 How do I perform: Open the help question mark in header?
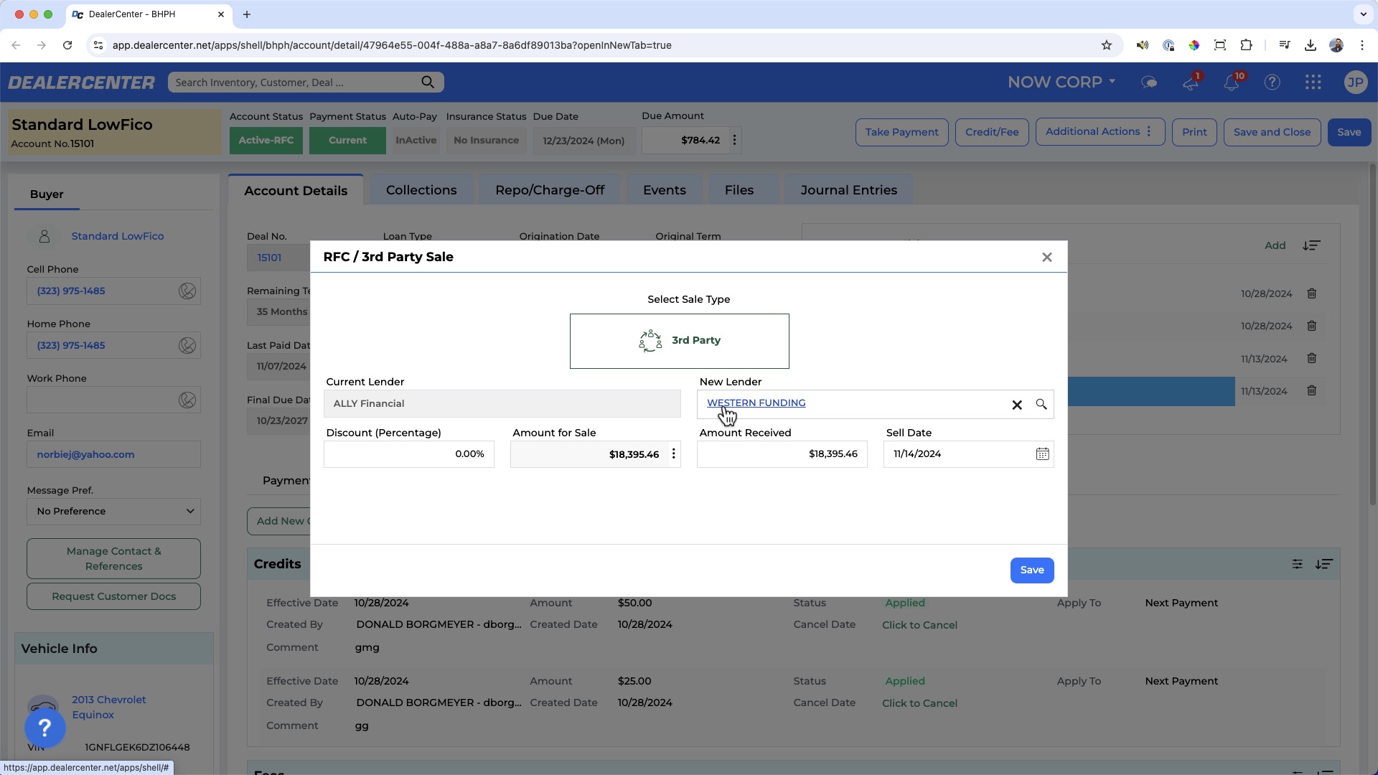pos(1272,83)
